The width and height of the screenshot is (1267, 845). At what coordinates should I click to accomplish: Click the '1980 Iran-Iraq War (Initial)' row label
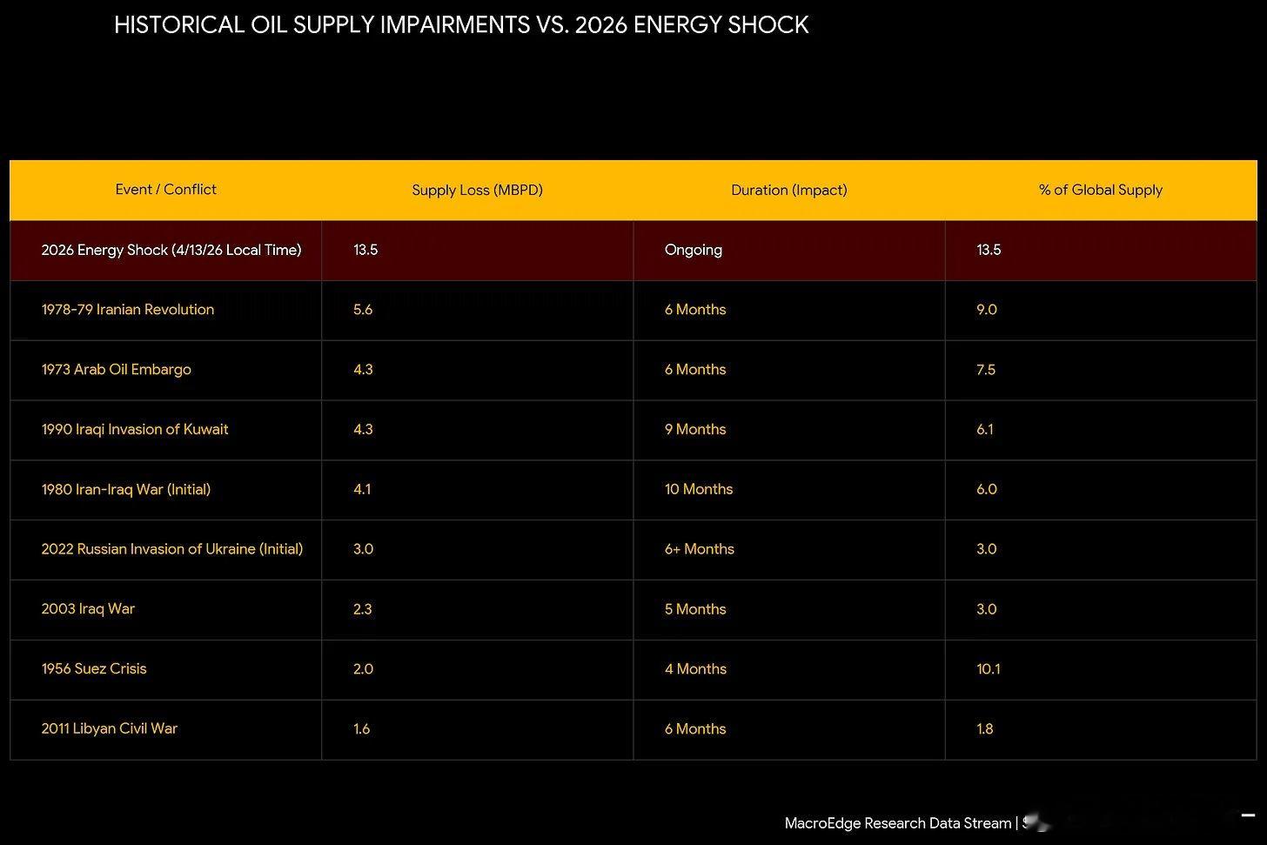click(x=126, y=489)
